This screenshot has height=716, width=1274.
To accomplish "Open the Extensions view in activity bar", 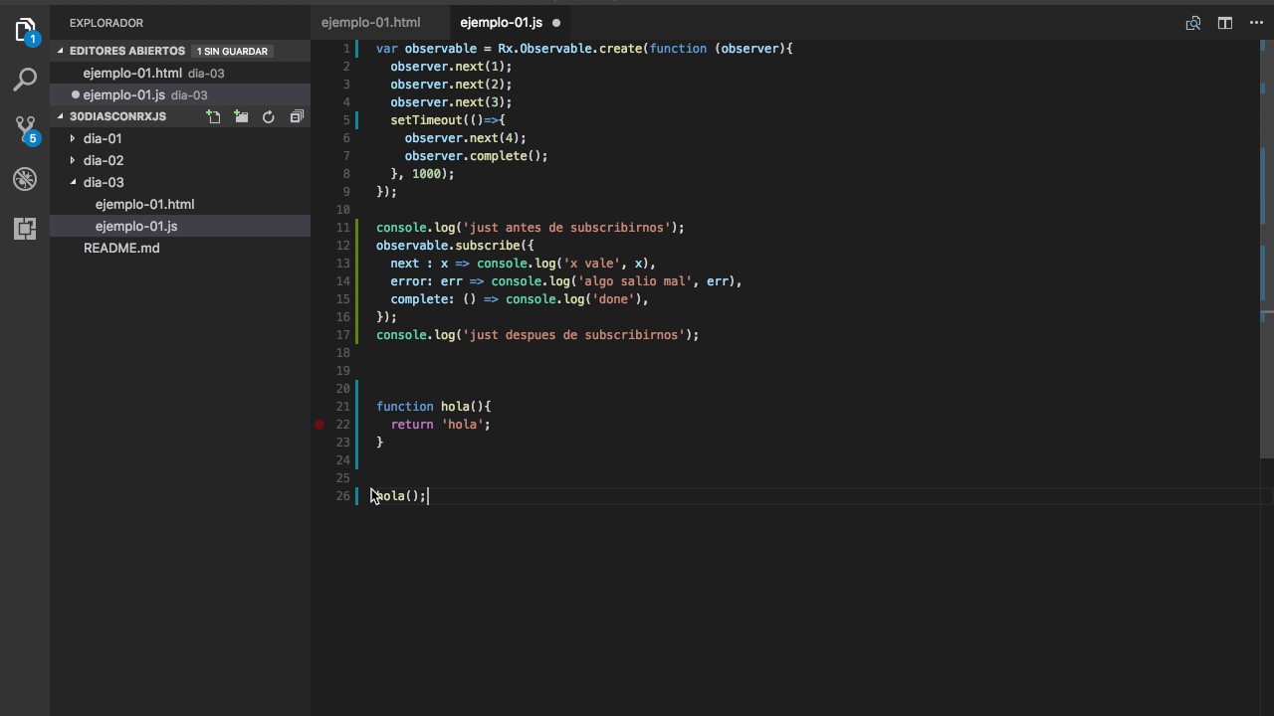I will point(25,228).
